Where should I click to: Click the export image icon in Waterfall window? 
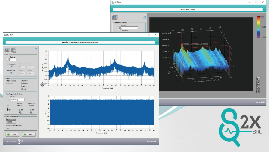115,17
